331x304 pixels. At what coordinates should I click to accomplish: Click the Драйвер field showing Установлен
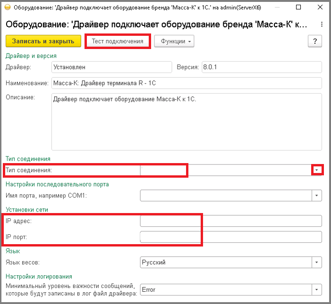(111, 67)
